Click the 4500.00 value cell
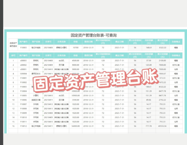 click(x=75, y=60)
